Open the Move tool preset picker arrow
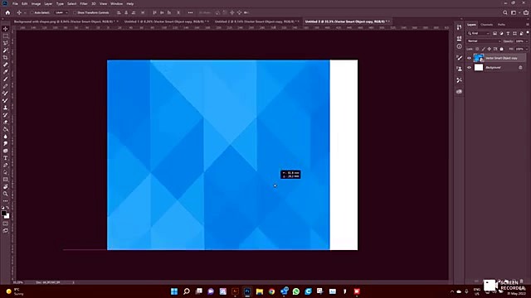531x298 pixels. tap(25, 12)
